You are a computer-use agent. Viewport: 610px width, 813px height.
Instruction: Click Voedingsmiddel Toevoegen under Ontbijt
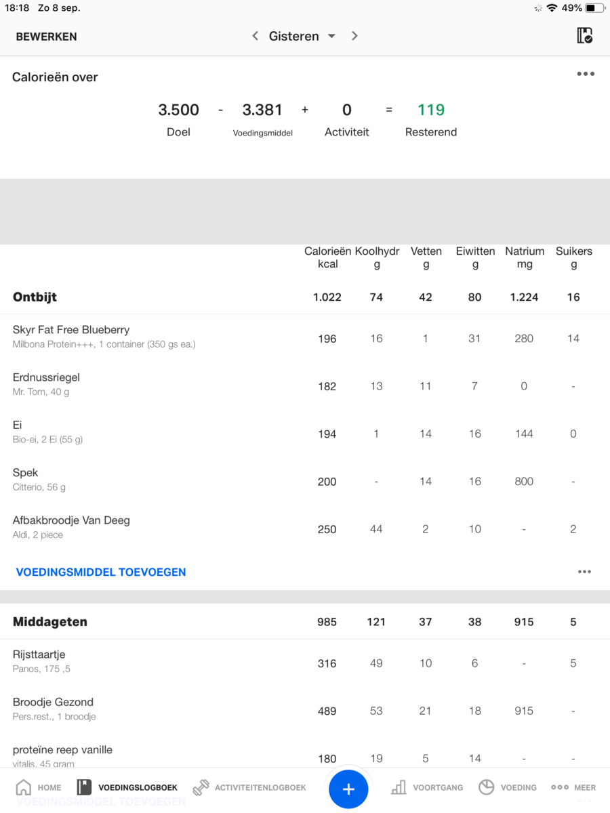101,572
